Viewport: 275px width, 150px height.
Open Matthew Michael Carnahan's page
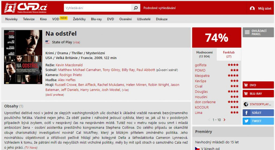click(x=79, y=70)
